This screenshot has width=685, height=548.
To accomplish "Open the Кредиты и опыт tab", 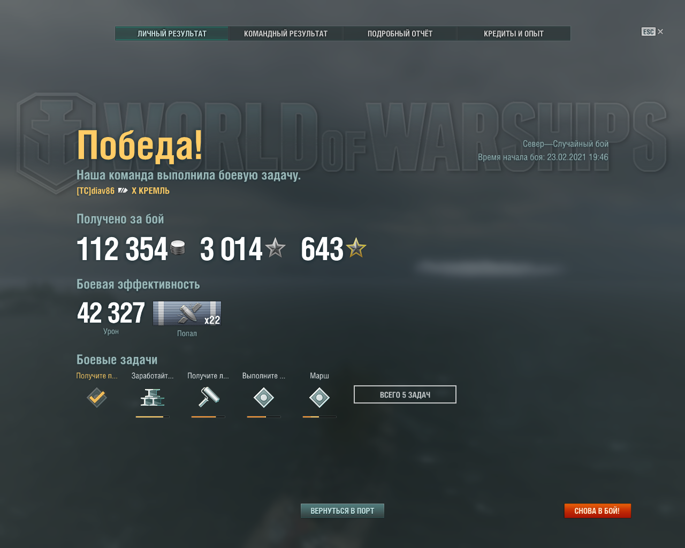I will click(514, 33).
